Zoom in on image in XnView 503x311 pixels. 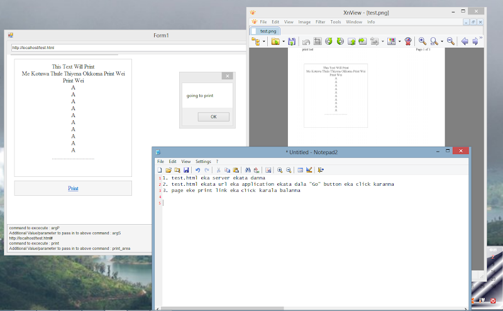pyautogui.click(x=422, y=41)
